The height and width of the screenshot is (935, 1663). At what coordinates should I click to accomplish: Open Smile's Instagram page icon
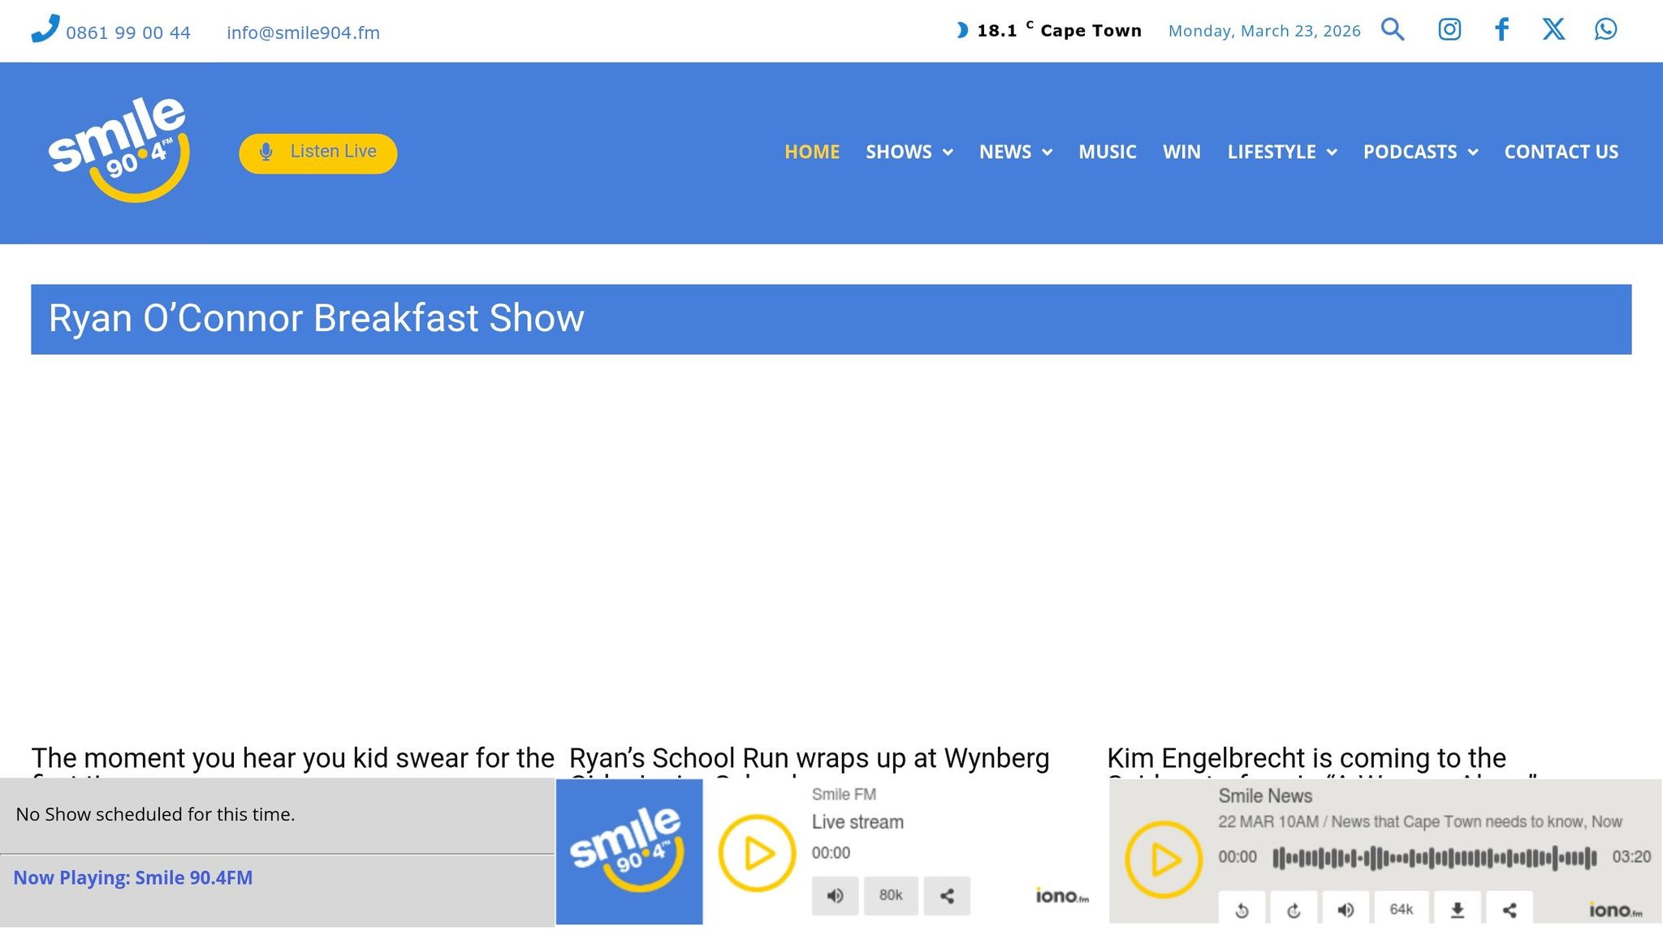tap(1449, 30)
